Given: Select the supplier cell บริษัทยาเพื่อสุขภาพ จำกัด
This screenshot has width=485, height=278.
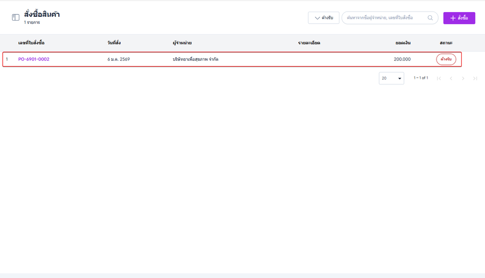Looking at the screenshot, I should click(x=196, y=59).
